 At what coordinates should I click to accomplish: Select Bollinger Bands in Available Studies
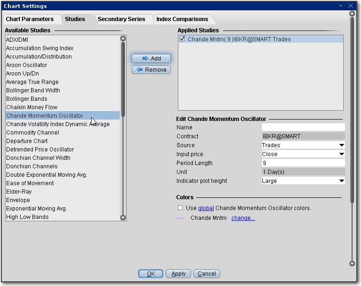tap(27, 99)
